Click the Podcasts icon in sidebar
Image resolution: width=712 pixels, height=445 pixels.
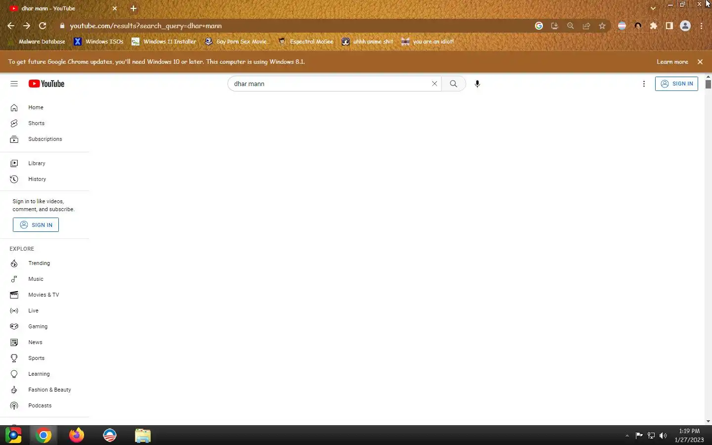point(14,405)
